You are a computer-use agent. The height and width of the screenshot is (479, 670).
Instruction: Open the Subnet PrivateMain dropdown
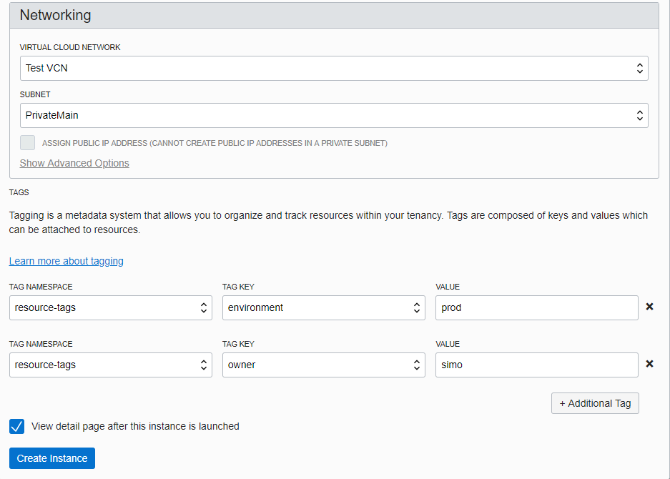pyautogui.click(x=334, y=115)
